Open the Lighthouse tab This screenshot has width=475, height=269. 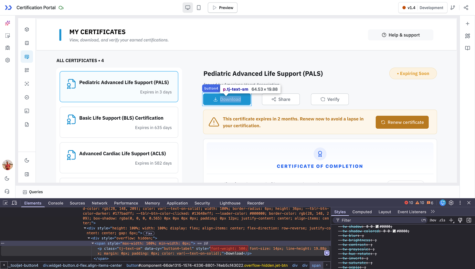(230, 203)
